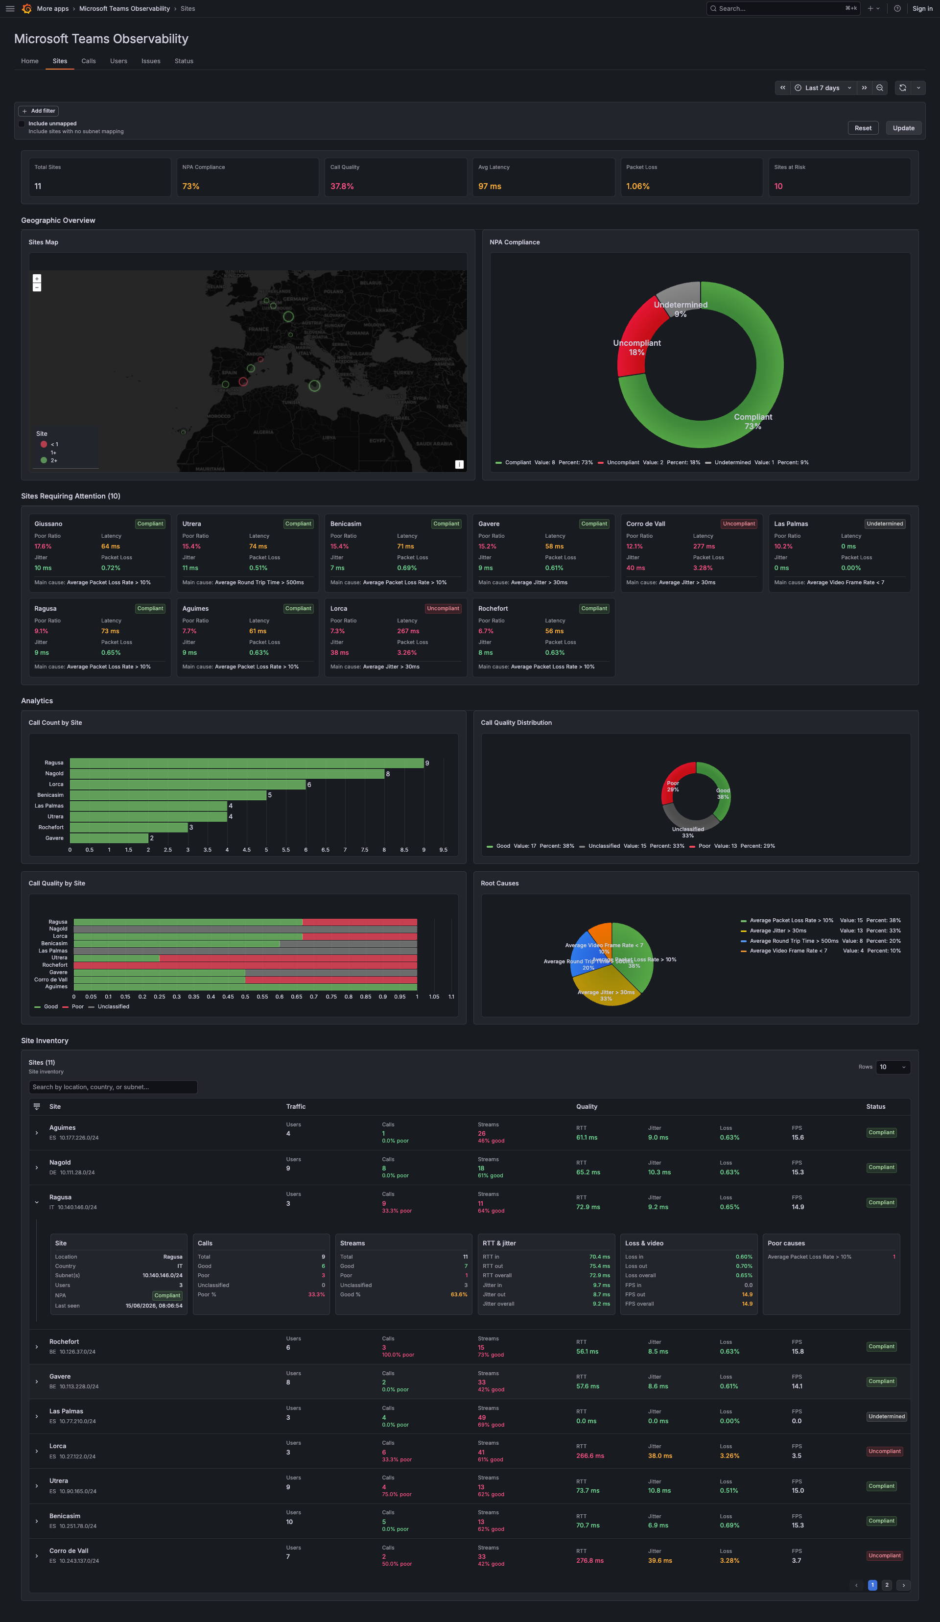Viewport: 940px width, 1622px height.
Task: Click More apps breadcrumb
Action: tap(53, 8)
